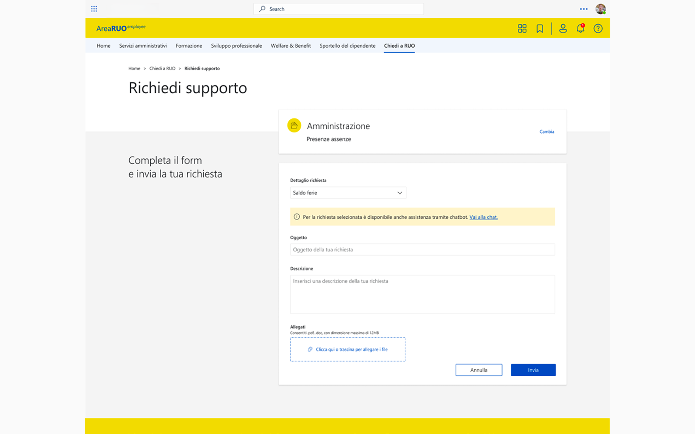The height and width of the screenshot is (434, 695).
Task: Click 'Presenze assenze' subcategory text
Action: click(329, 139)
